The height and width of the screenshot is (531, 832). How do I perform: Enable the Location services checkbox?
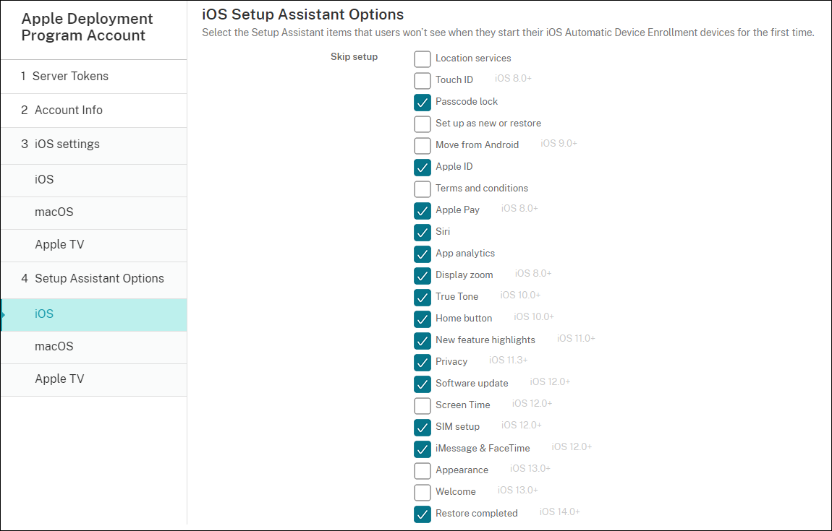[423, 59]
